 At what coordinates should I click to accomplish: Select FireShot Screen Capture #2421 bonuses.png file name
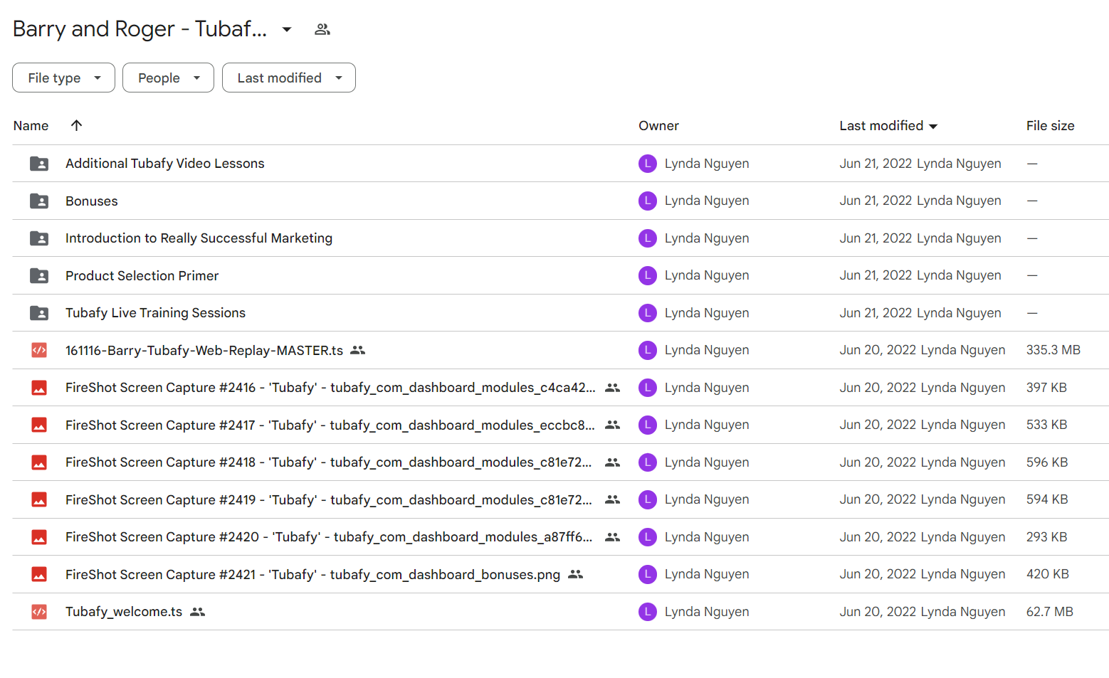pyautogui.click(x=313, y=574)
